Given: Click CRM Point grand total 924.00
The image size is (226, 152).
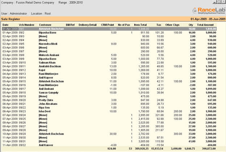Looking at the screenshot, I should pos(112,148).
